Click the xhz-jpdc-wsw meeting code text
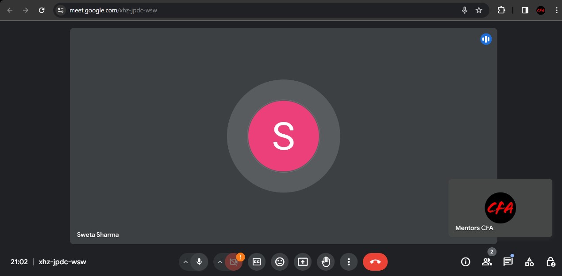 click(62, 262)
